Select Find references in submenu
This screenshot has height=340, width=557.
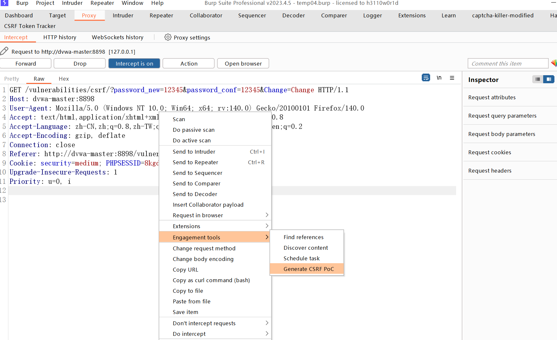click(x=307, y=237)
